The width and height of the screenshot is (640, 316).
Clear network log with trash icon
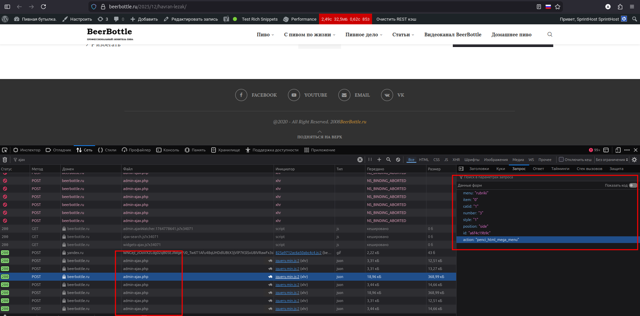click(x=5, y=160)
